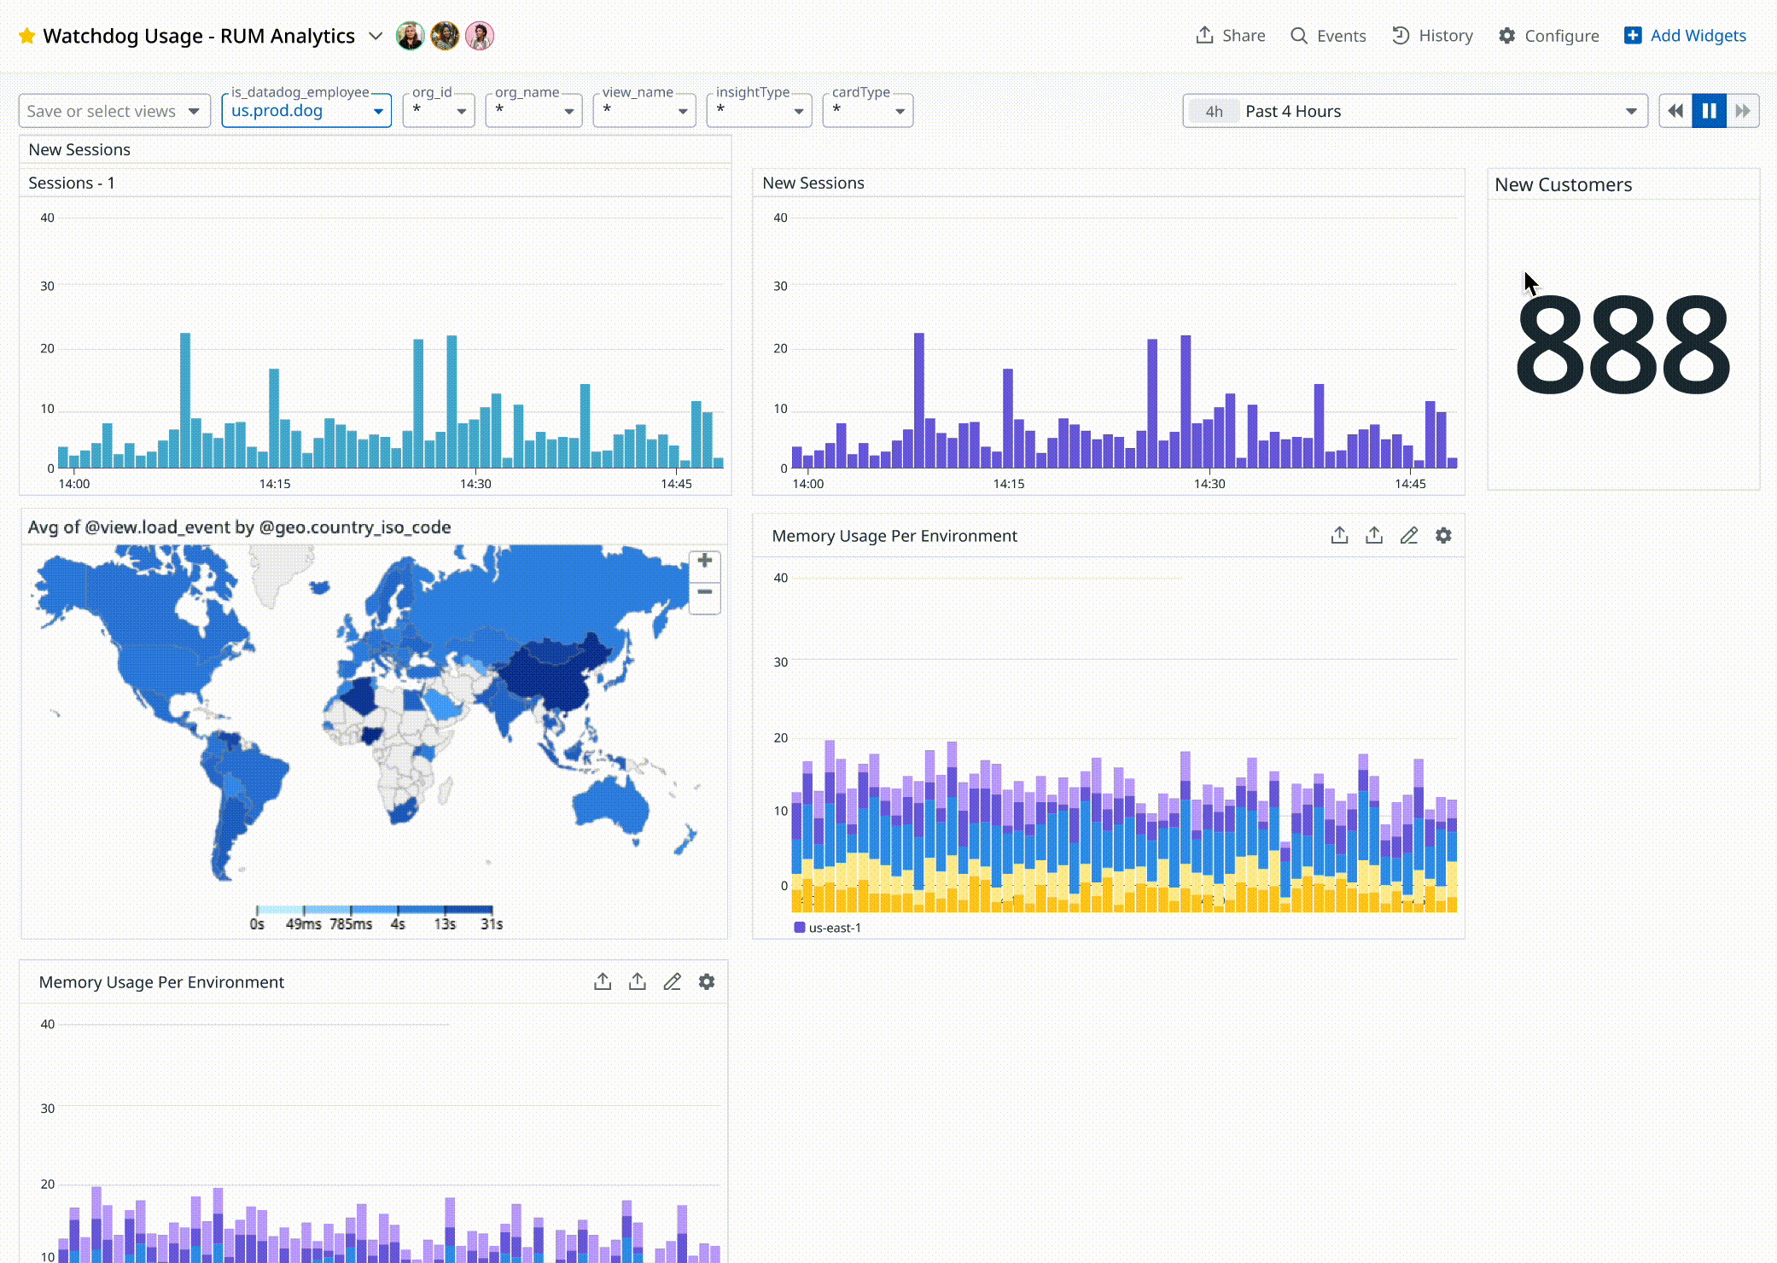Open settings gear of right Memory Usage widget

(1443, 536)
